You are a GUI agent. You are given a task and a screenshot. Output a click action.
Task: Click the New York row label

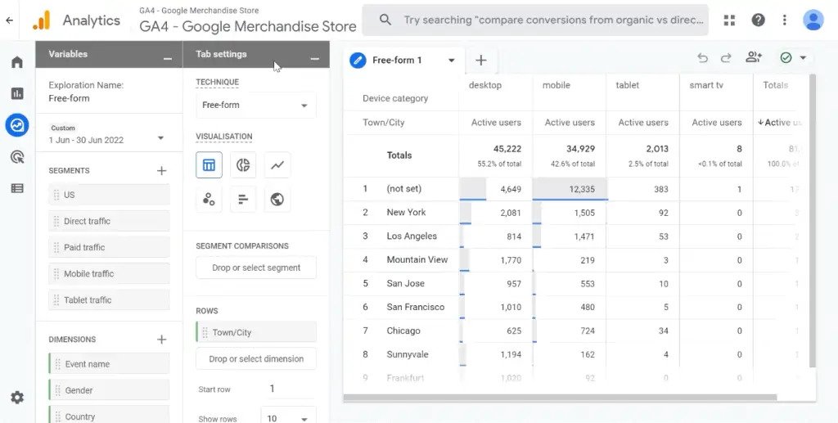click(x=406, y=212)
